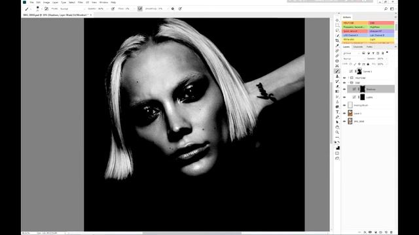Select the Move tool
The width and height of the screenshot is (419, 235).
click(337, 20)
